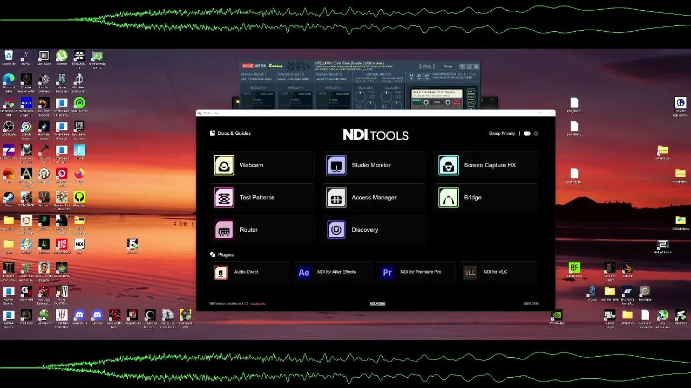Open the ndi.video website link

377,303
